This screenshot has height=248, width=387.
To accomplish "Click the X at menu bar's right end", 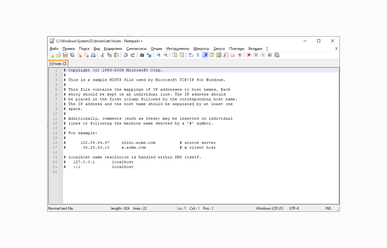I will [336, 49].
